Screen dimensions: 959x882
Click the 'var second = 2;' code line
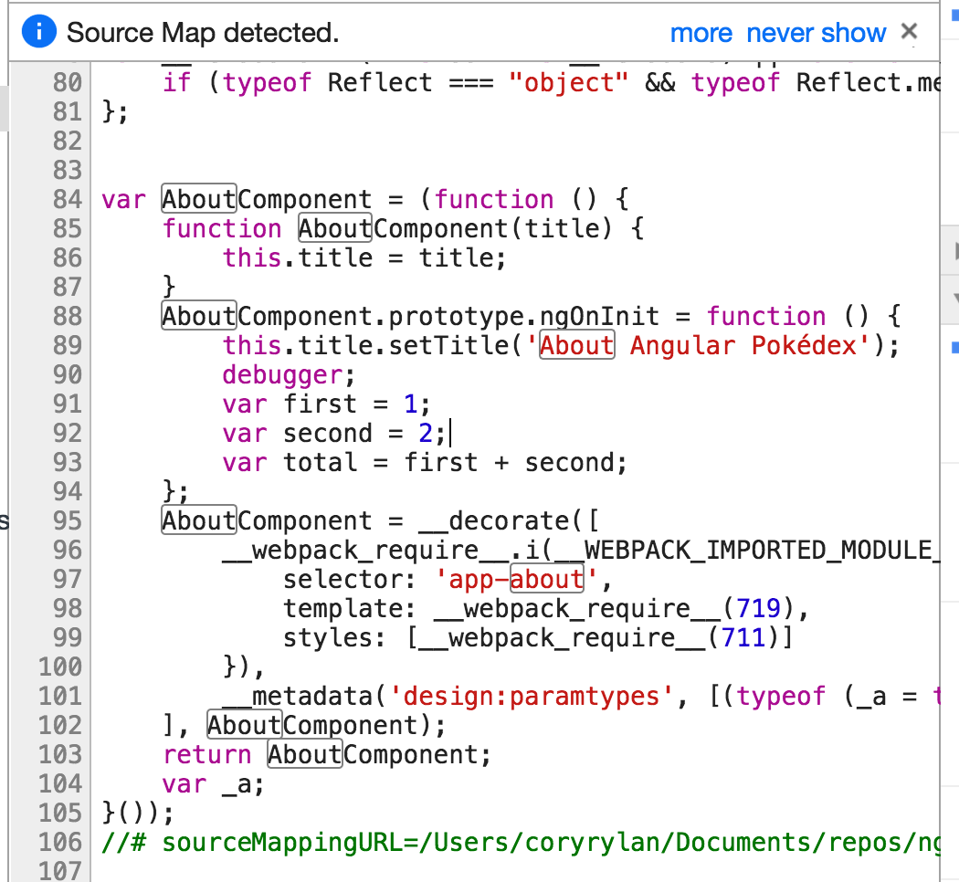pos(334,434)
